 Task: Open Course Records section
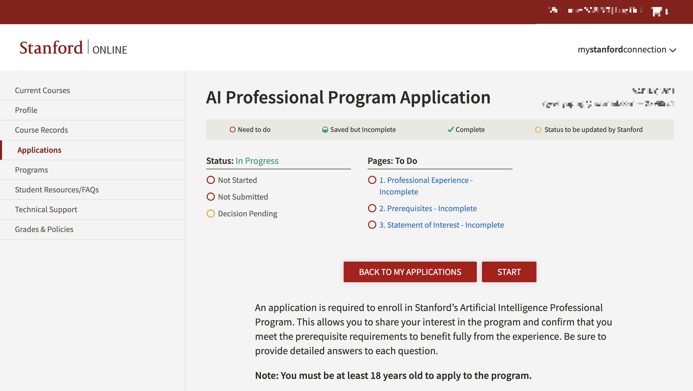[x=41, y=130]
